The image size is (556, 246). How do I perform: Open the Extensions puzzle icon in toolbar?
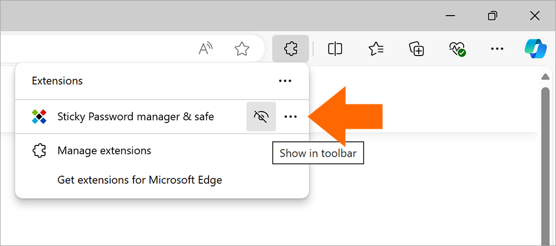coord(290,48)
